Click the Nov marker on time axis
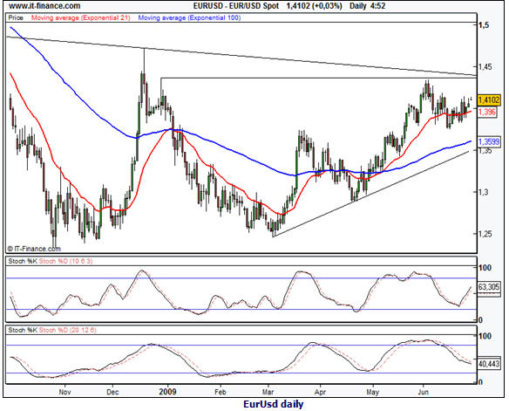Image resolution: width=509 pixels, height=411 pixels. pyautogui.click(x=64, y=392)
